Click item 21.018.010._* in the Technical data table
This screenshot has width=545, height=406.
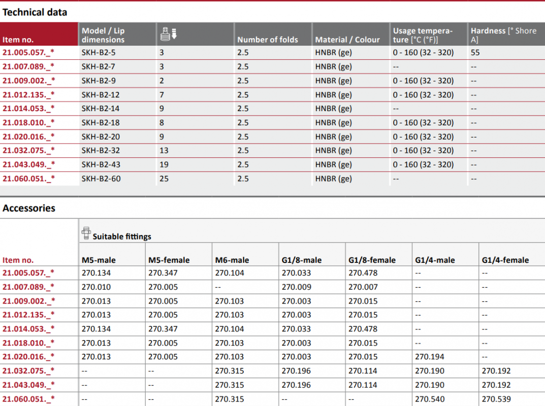pyautogui.click(x=28, y=123)
